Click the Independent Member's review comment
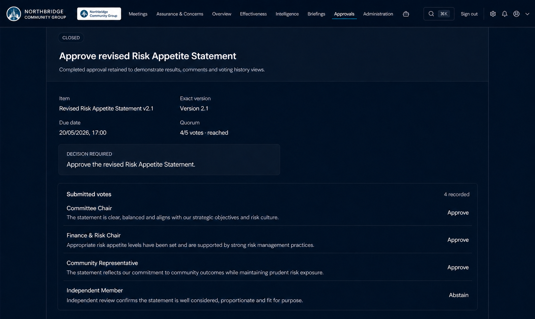The height and width of the screenshot is (319, 535). [x=184, y=300]
